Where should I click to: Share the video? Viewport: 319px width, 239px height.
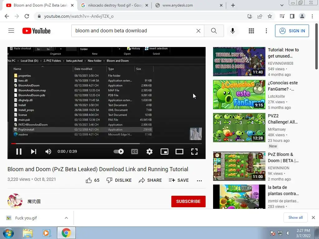(x=150, y=180)
